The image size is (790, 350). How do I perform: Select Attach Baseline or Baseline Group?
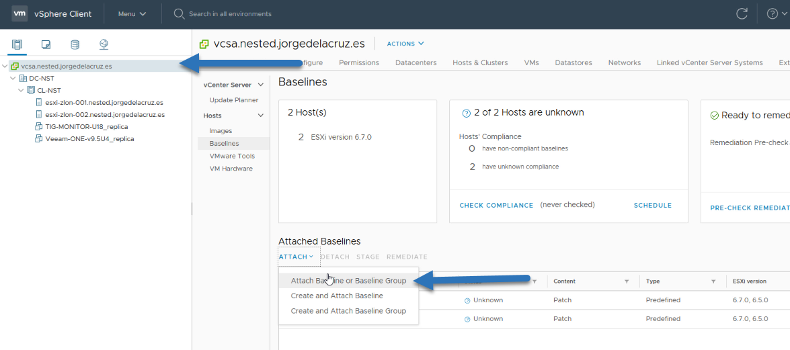[x=348, y=281]
